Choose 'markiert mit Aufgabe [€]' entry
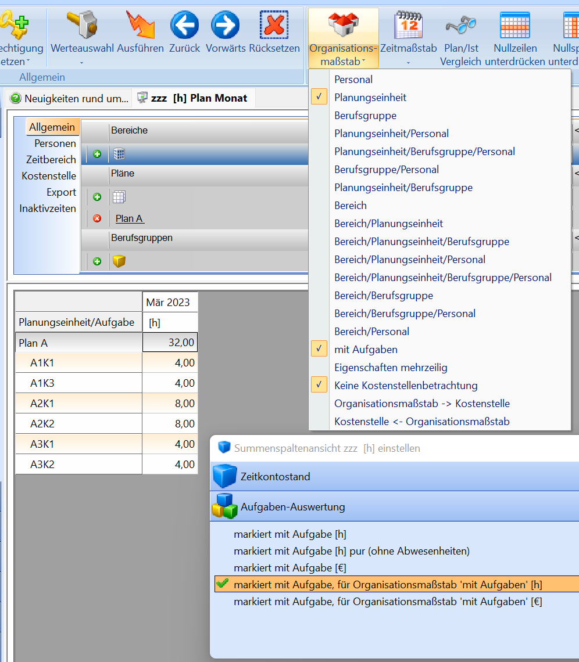 click(289, 568)
